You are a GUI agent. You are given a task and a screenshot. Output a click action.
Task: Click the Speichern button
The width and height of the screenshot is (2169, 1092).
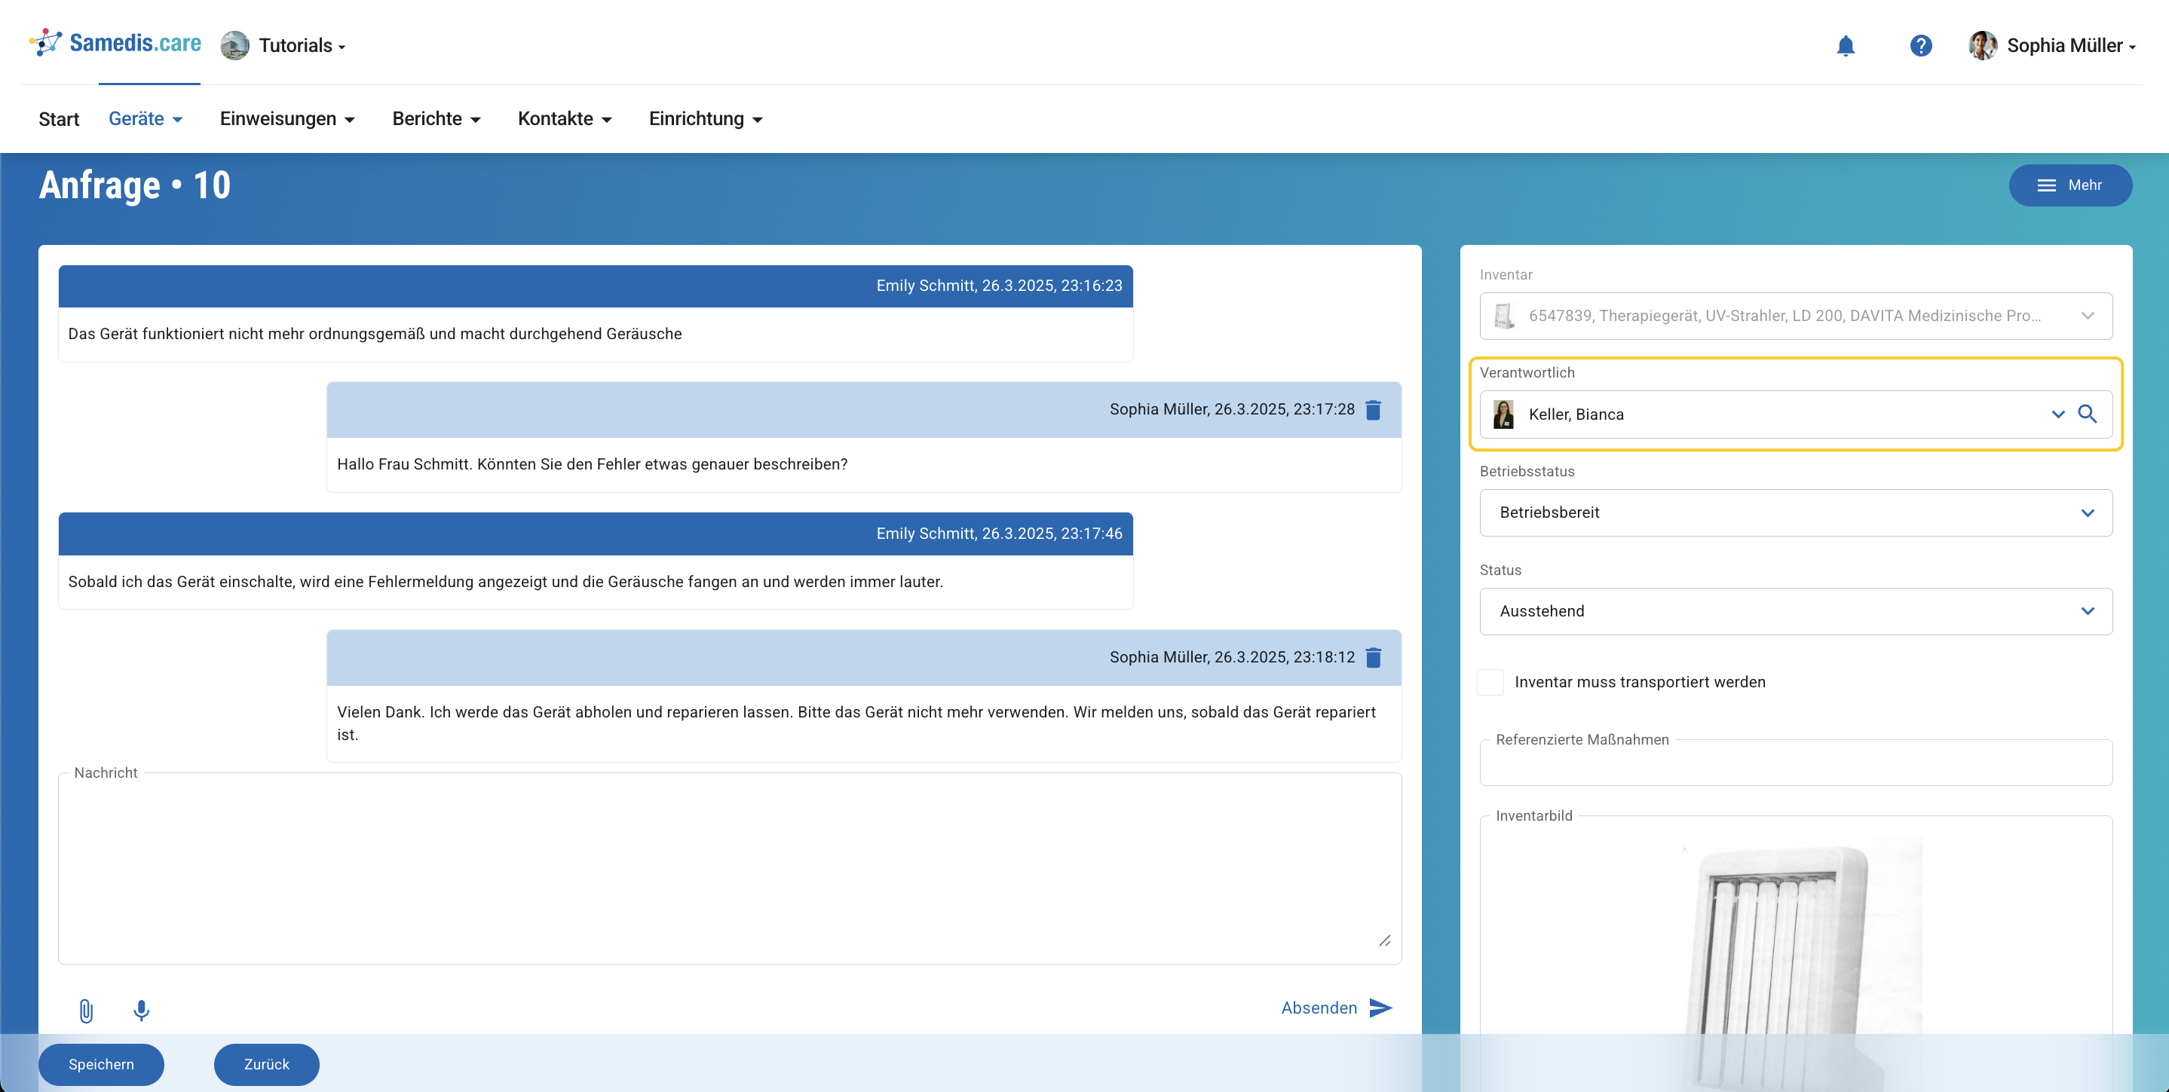[x=101, y=1064]
